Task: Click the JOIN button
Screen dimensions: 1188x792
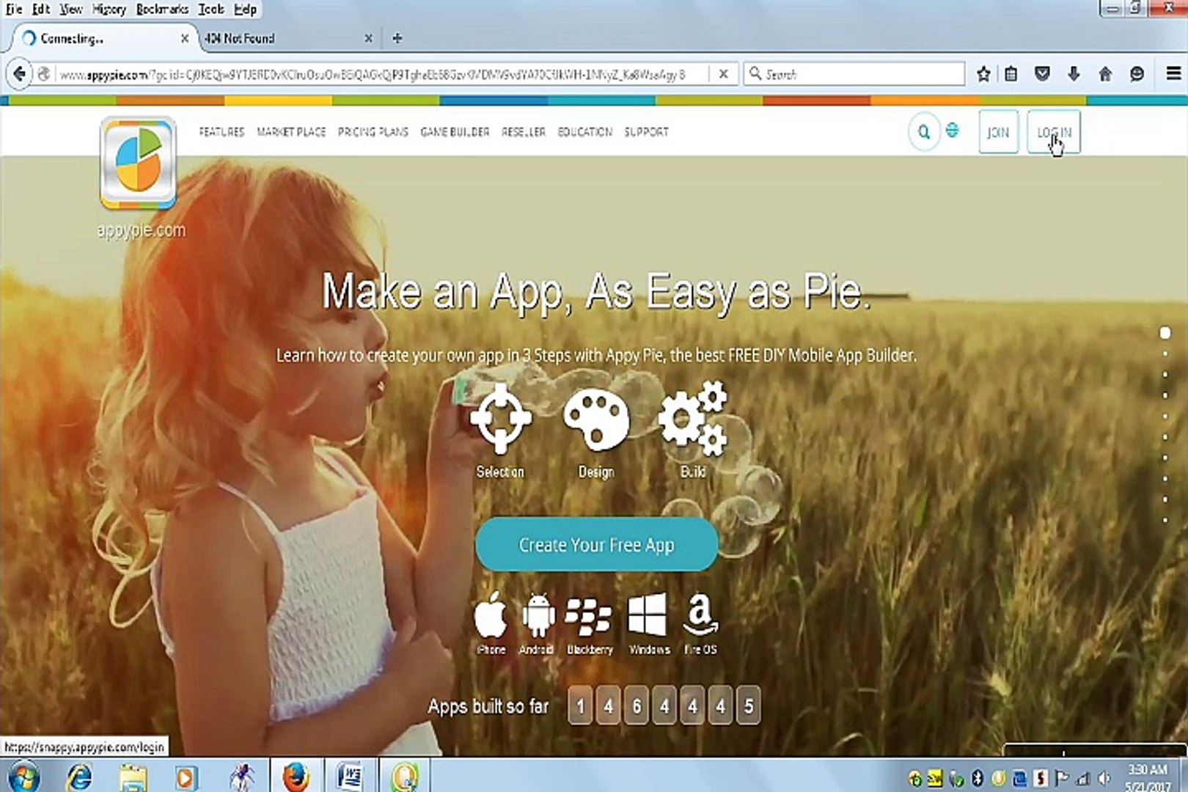Action: coord(998,132)
